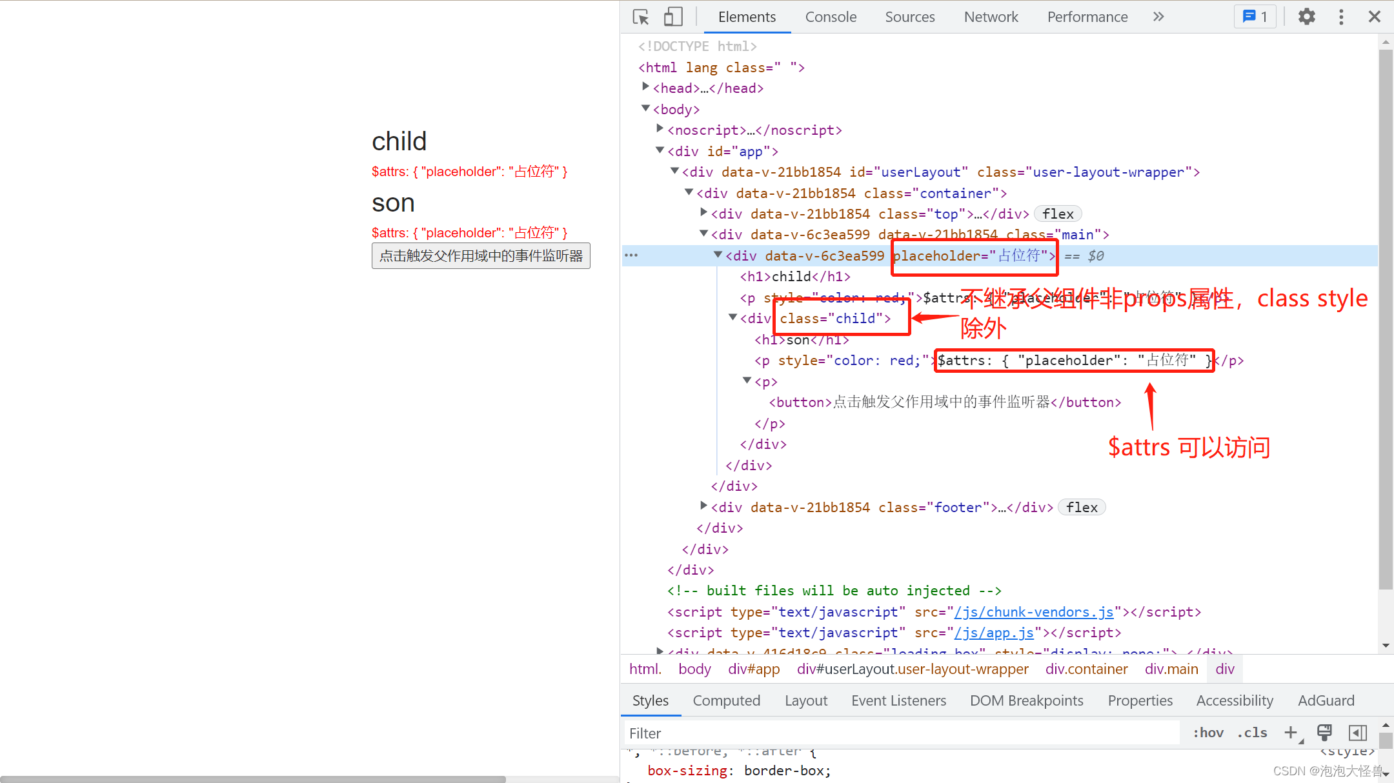
Task: Select the html lang element line
Action: click(x=722, y=67)
